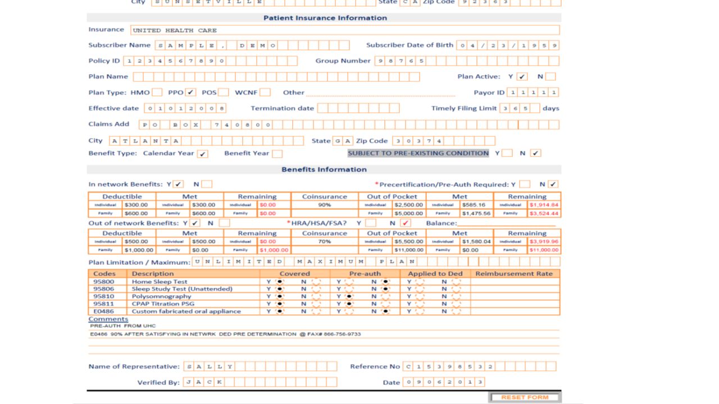This screenshot has height=404, width=719.
Task: Toggle the In network Benefits Y checkbox
Action: click(178, 184)
